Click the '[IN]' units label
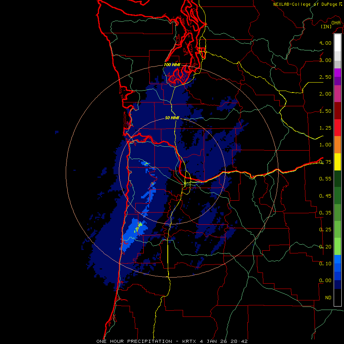The width and height of the screenshot is (344, 344). tap(326, 26)
